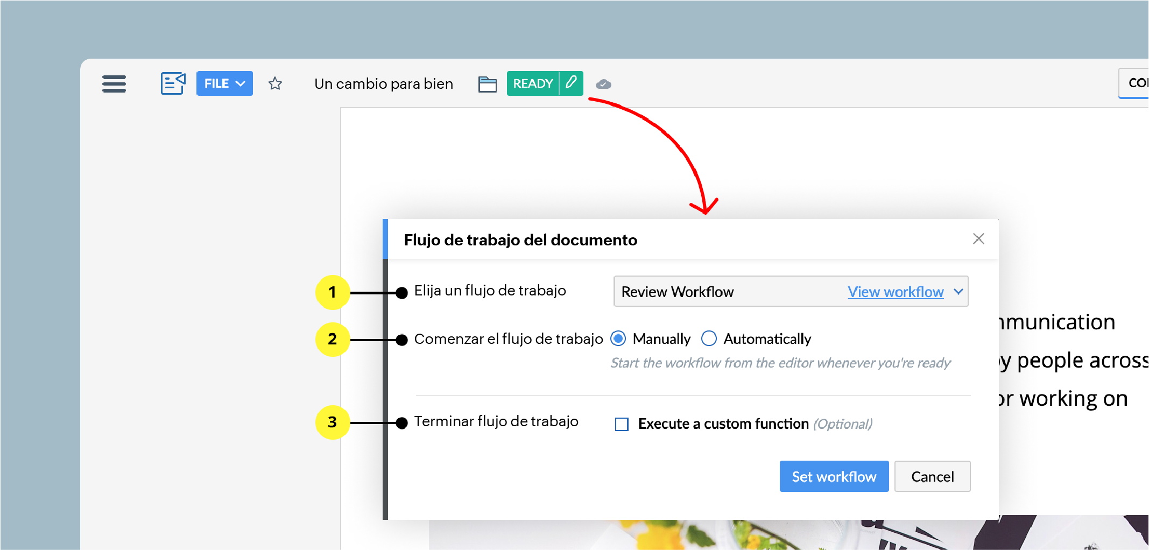This screenshot has width=1149, height=550.
Task: Expand the FILE menu
Action: coord(224,83)
